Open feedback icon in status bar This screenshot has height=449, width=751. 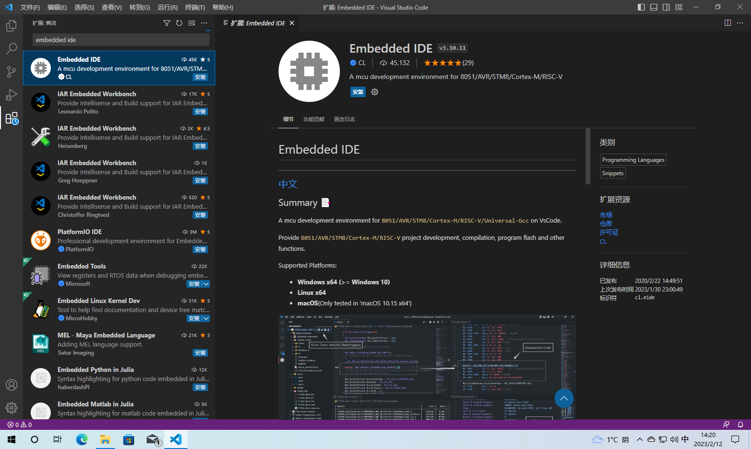tap(726, 425)
